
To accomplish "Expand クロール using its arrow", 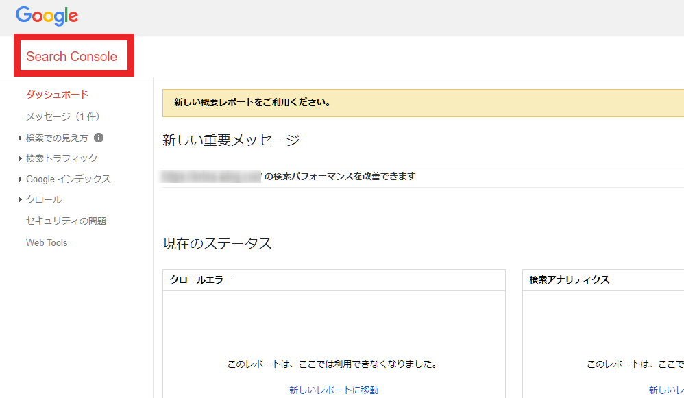I will [x=21, y=200].
